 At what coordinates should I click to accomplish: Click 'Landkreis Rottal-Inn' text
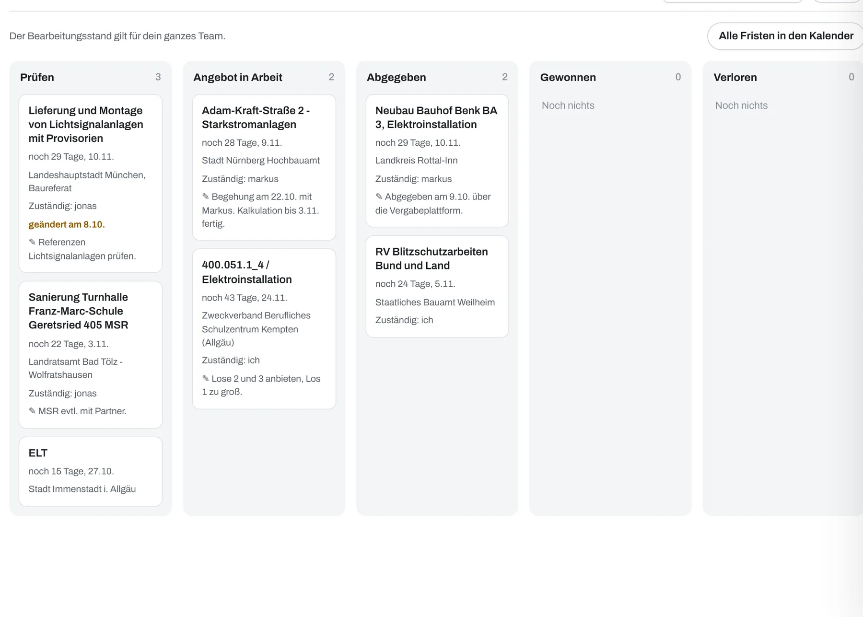point(417,161)
